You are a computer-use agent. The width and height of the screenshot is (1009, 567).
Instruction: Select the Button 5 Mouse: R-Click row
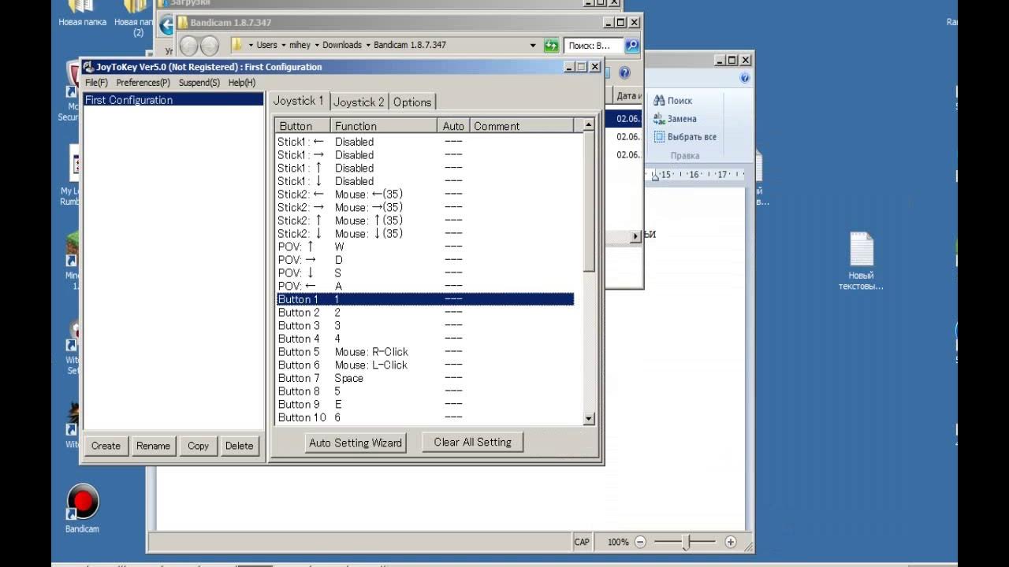click(425, 352)
